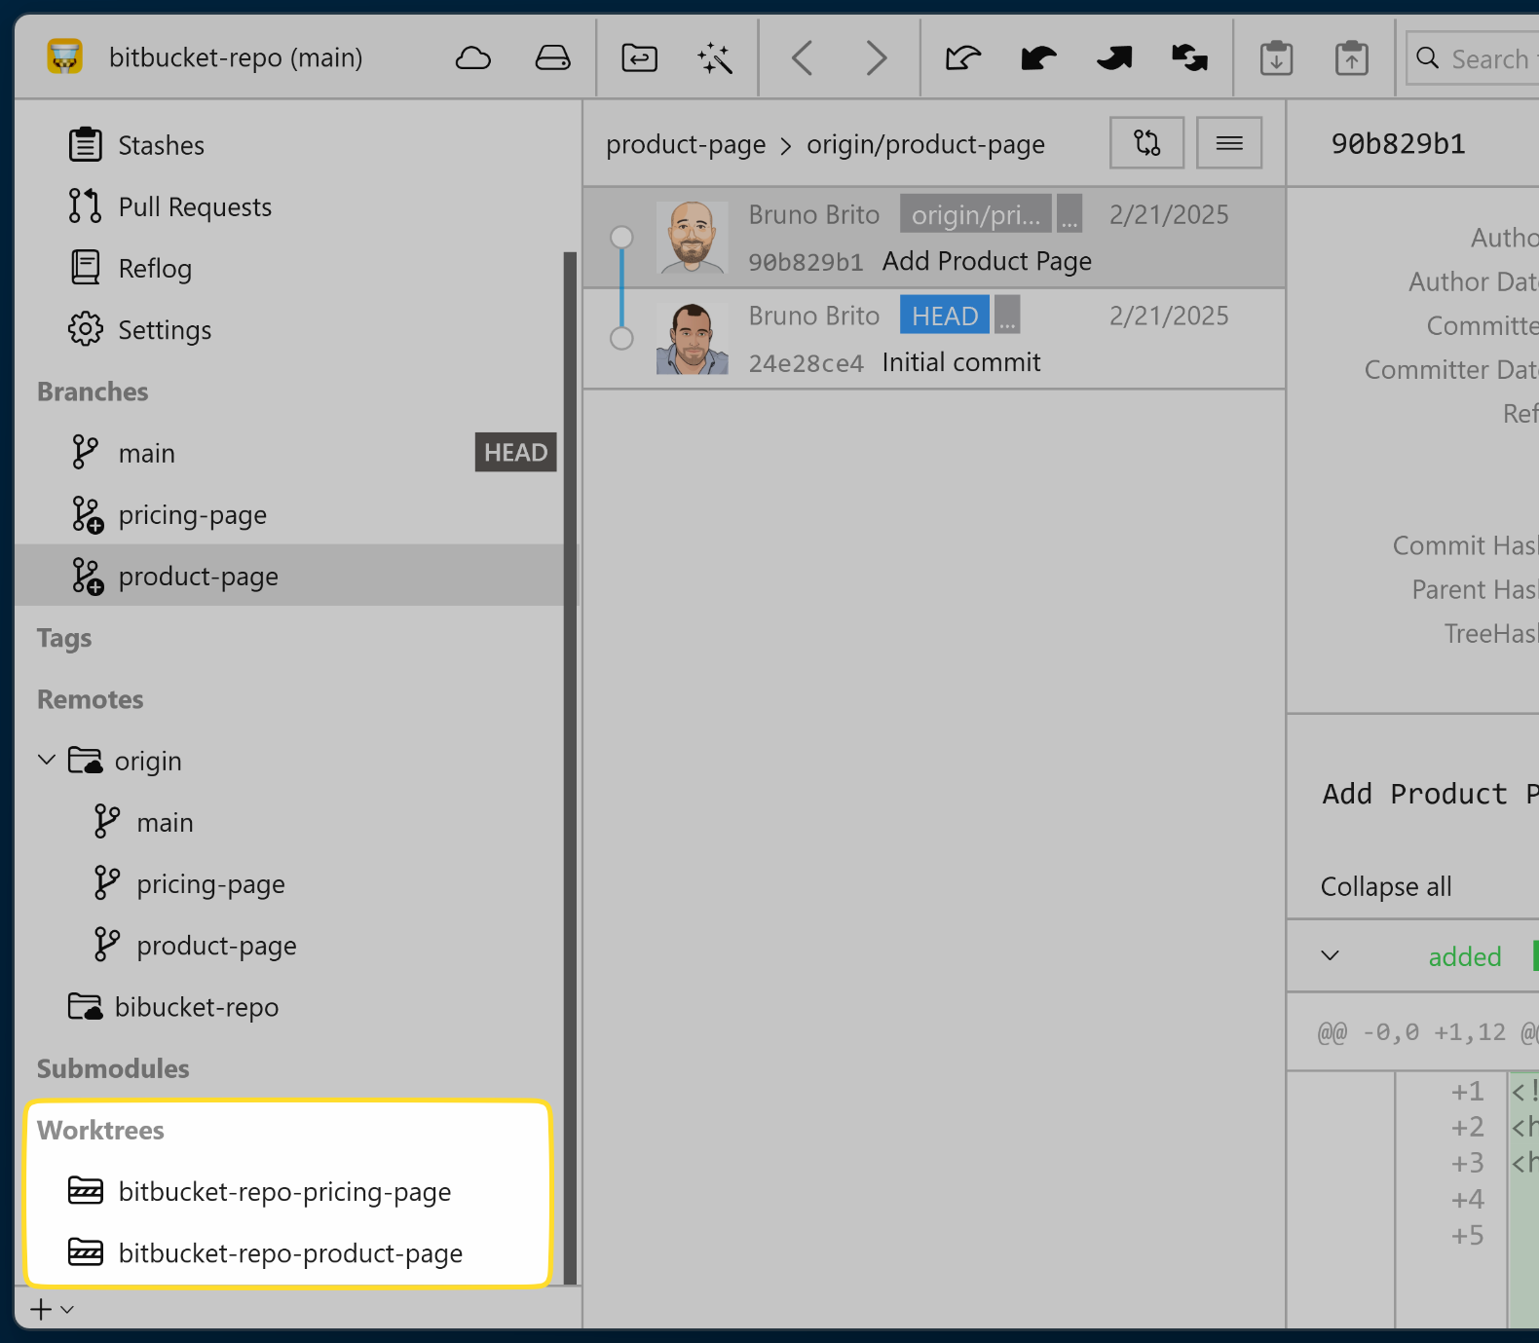Collapse the added file diff chevron
This screenshot has height=1343, width=1539.
pos(1330,956)
